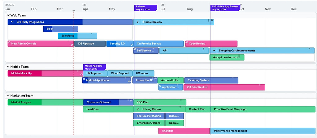The height and width of the screenshot is (138, 317).
Task: Open the Slack task bar
Action: [60, 29]
